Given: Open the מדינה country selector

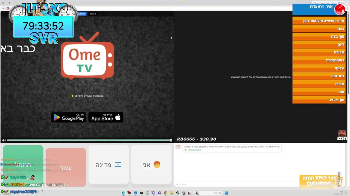Looking at the screenshot, I should click(x=109, y=165).
